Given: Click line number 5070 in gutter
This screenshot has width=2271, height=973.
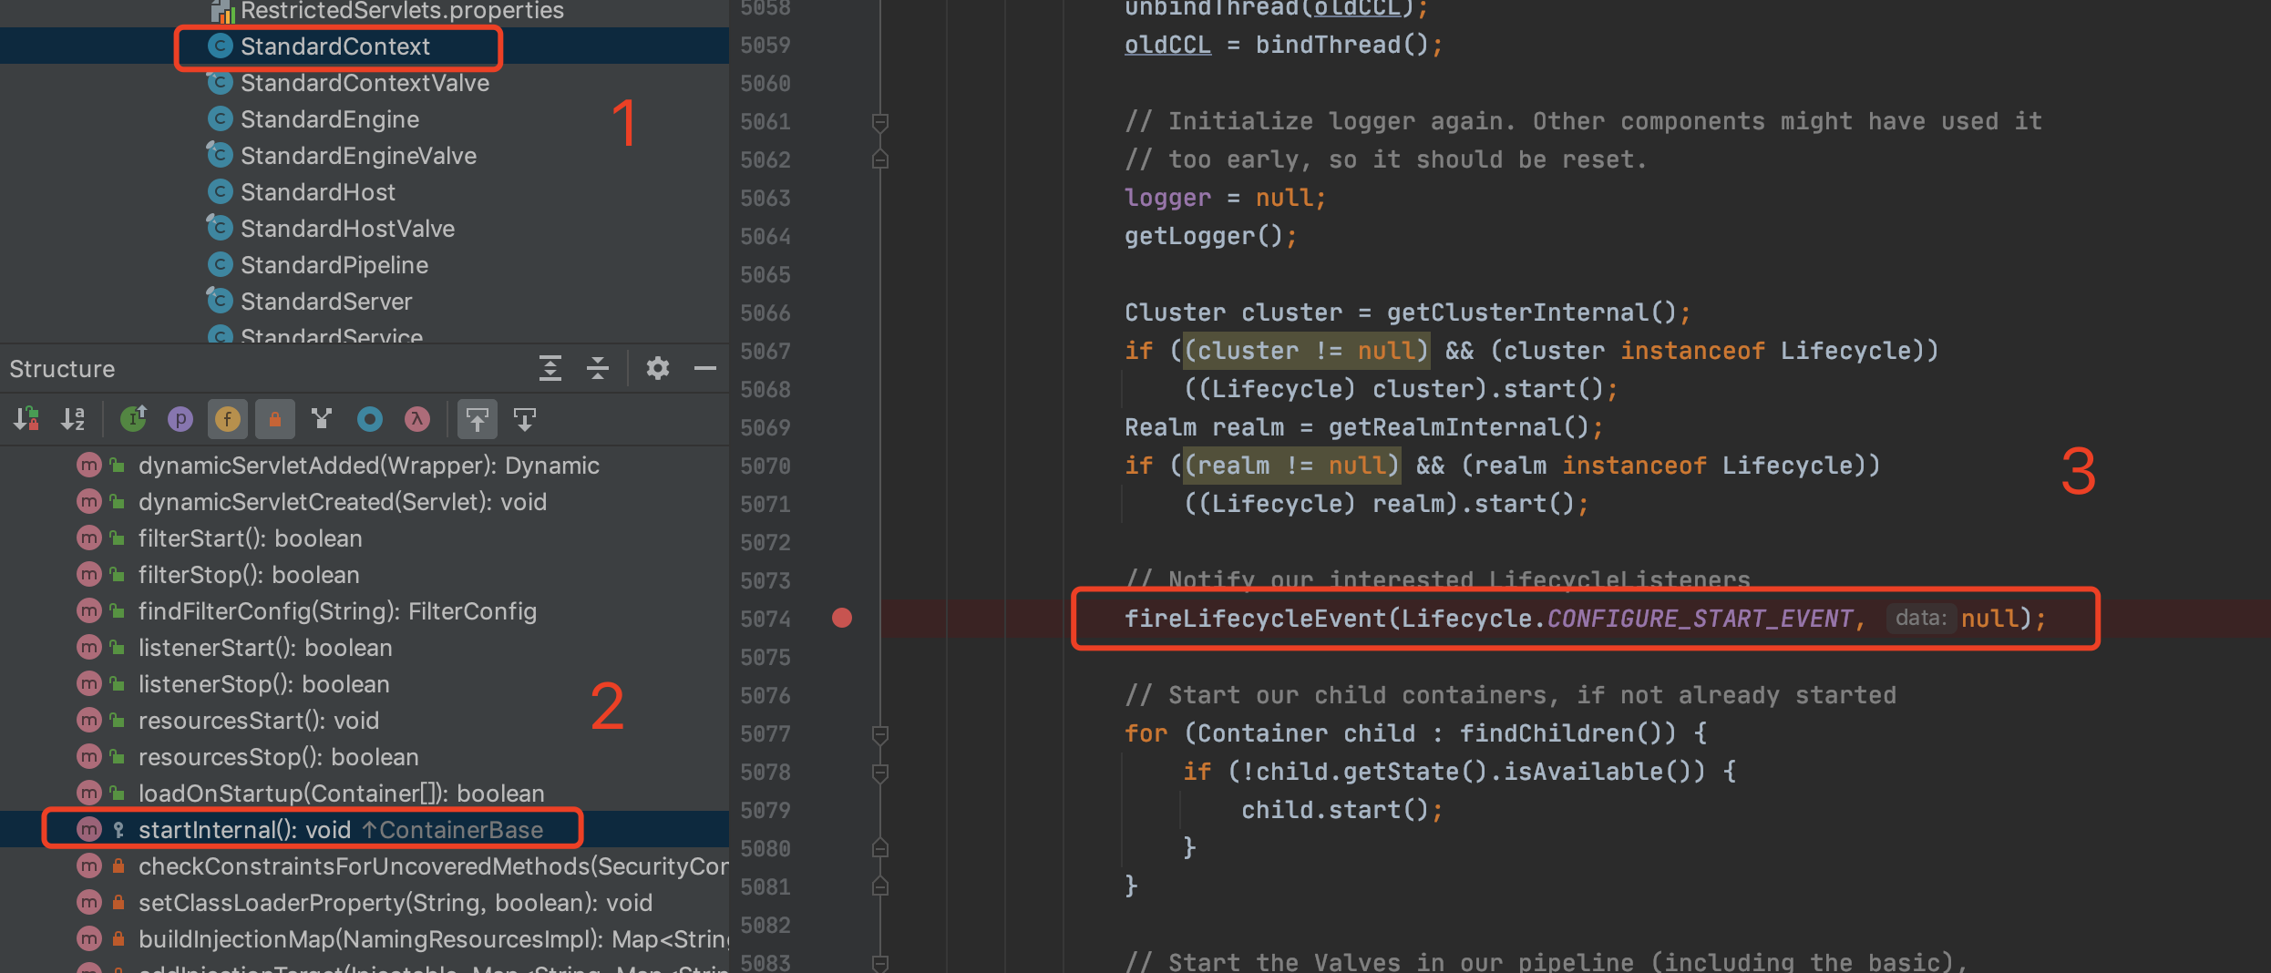Looking at the screenshot, I should 766,466.
